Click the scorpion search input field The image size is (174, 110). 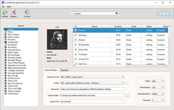pyautogui.click(x=94, y=13)
